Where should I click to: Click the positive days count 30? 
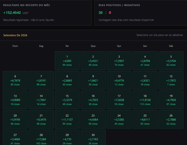pos(101,13)
